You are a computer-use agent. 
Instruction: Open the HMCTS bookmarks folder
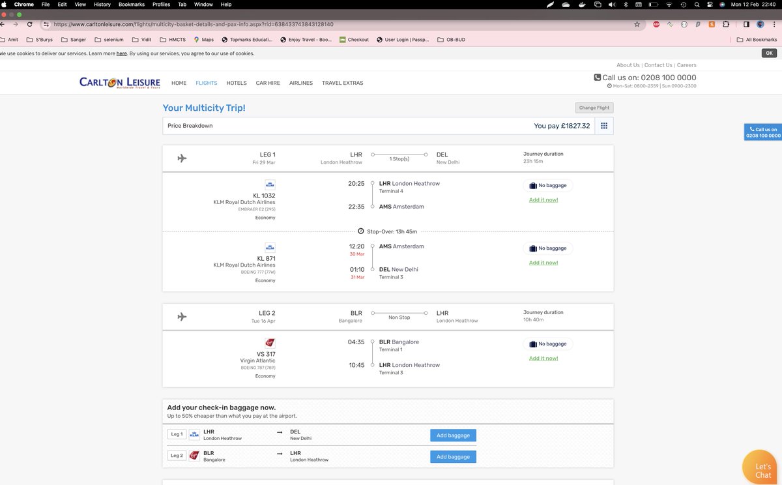(x=172, y=39)
